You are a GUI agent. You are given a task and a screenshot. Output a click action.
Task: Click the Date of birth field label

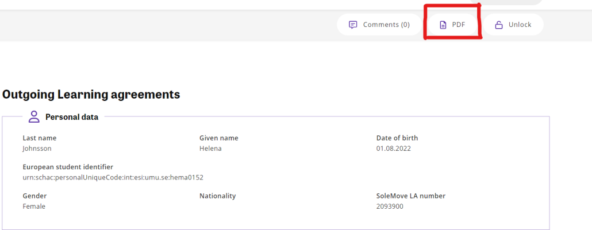pos(397,138)
